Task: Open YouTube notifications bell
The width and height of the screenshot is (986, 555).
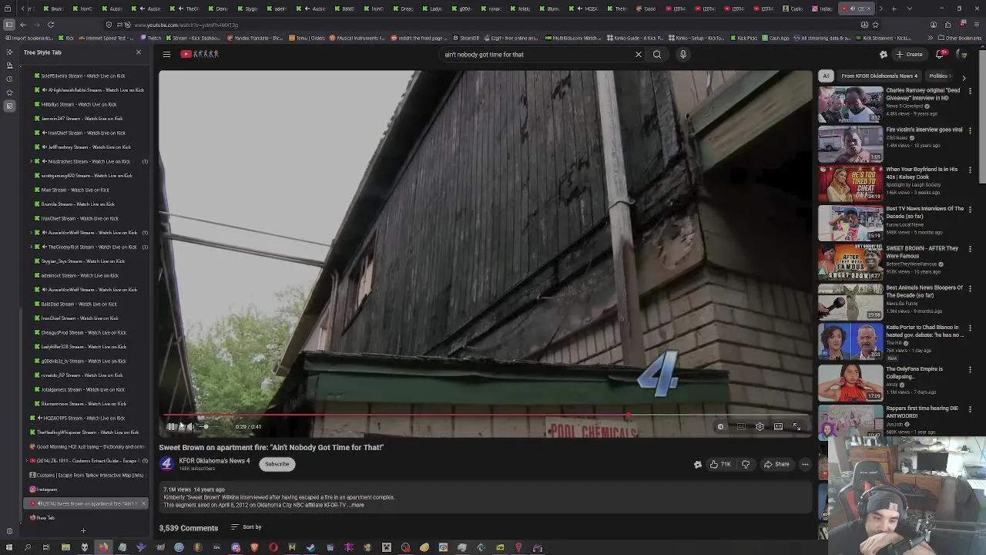Action: pos(939,54)
